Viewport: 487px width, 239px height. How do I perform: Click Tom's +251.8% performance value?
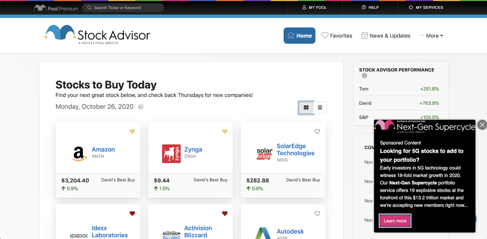(429, 89)
